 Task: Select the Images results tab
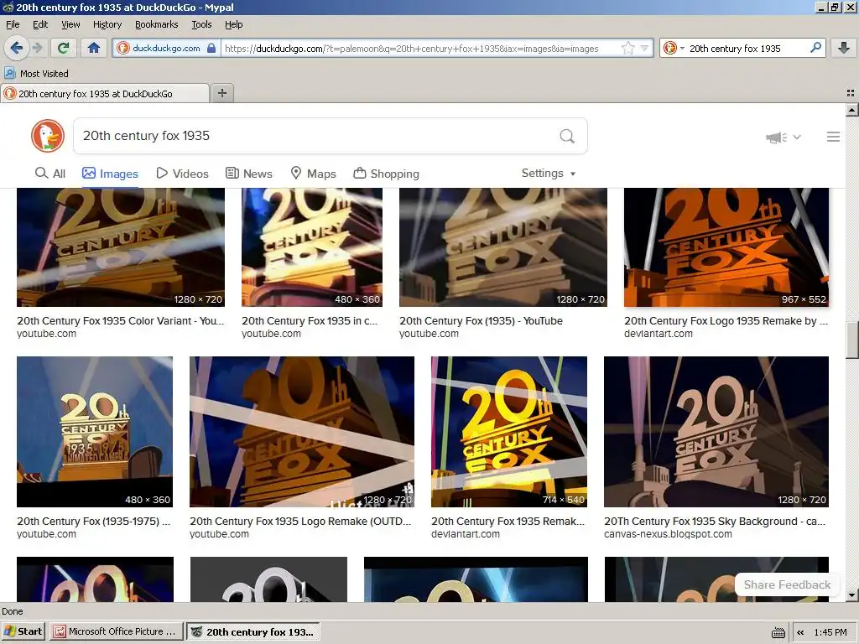coord(110,174)
